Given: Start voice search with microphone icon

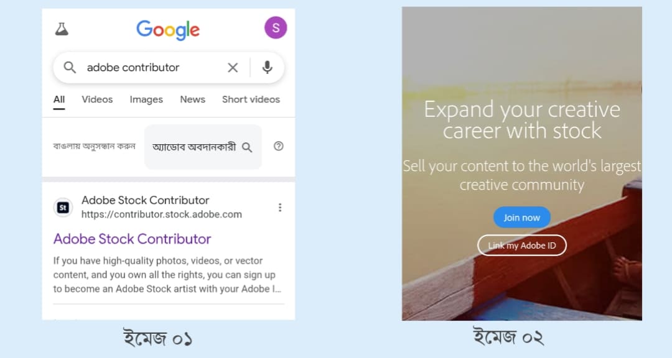Looking at the screenshot, I should click(x=267, y=67).
